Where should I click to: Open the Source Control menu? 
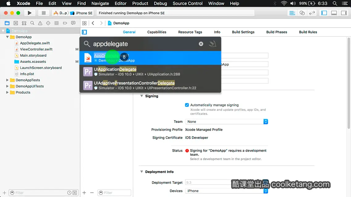tap(188, 3)
